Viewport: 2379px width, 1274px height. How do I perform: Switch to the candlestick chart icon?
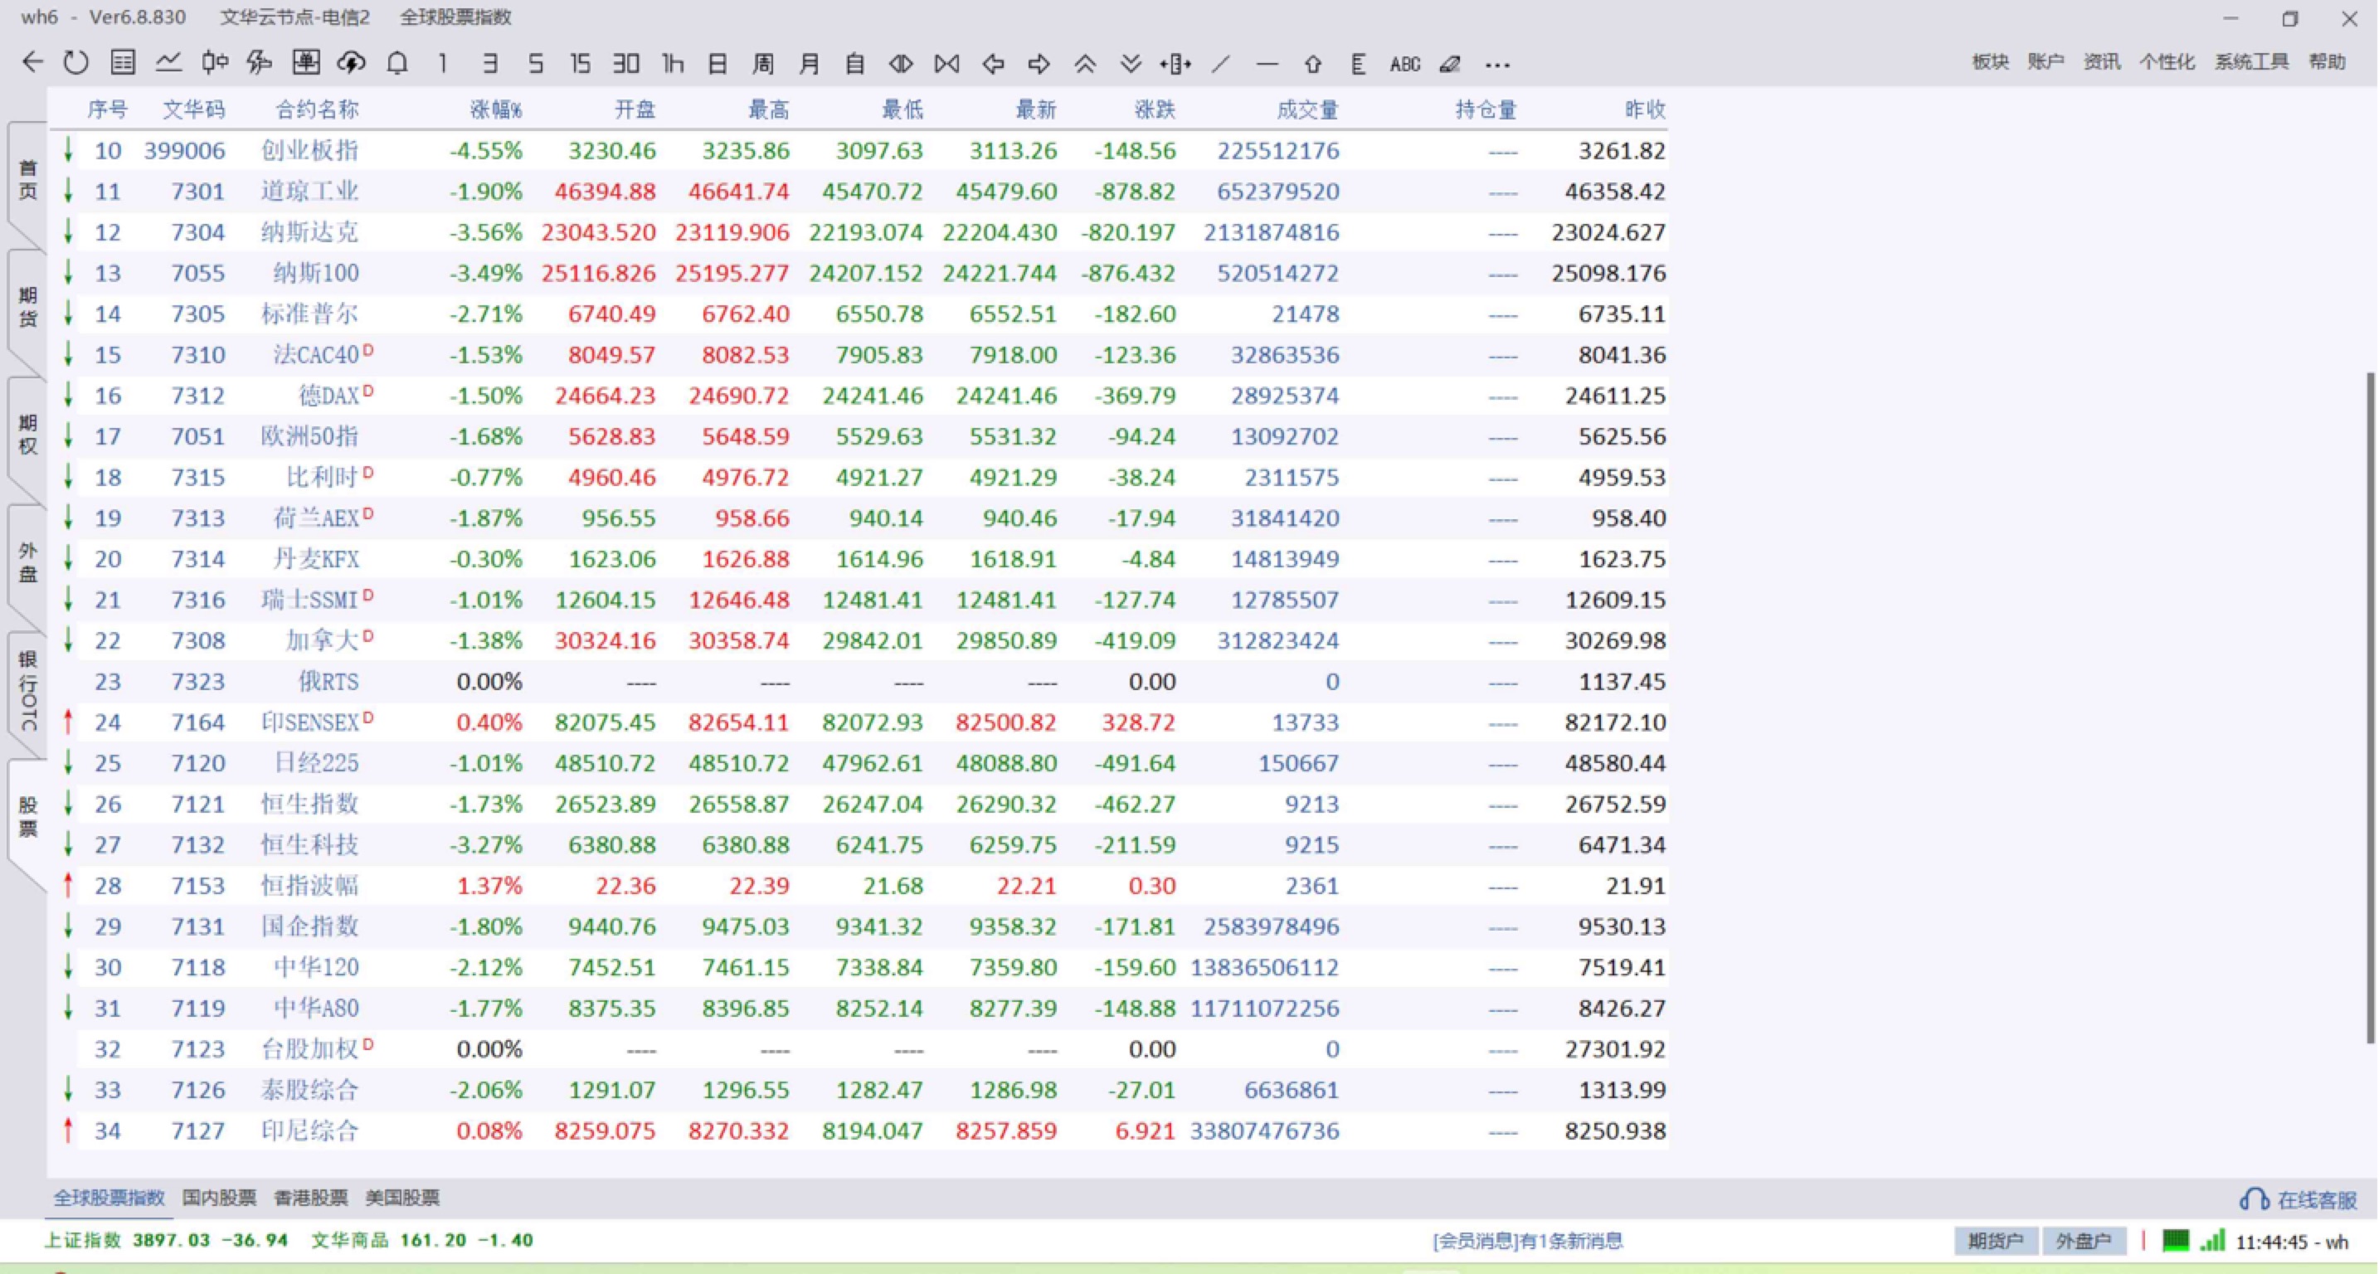[214, 63]
